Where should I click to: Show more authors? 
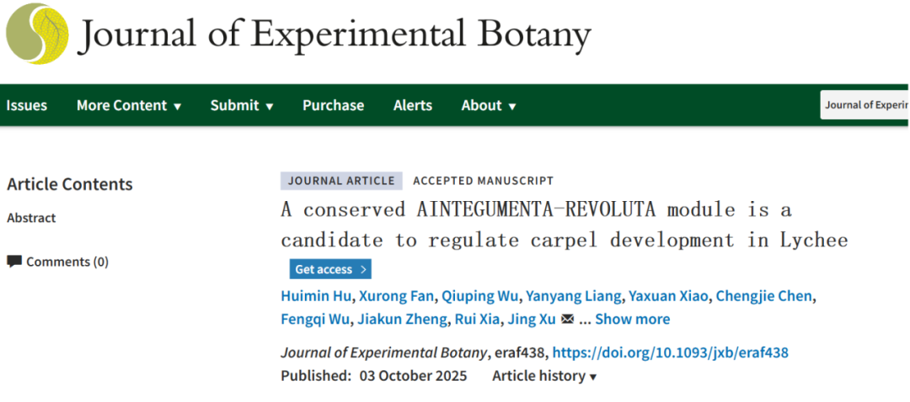(x=632, y=320)
